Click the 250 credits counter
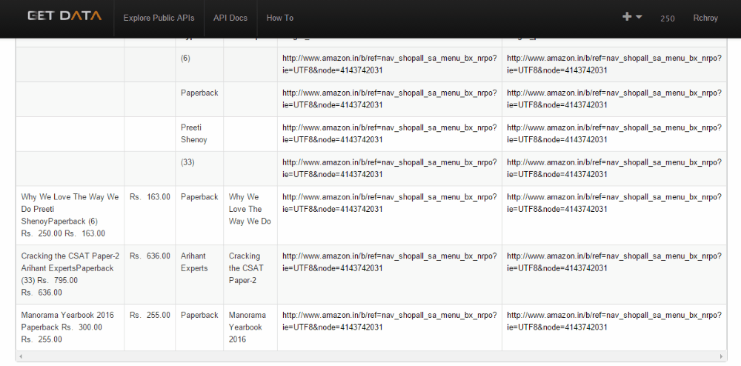 coord(668,19)
